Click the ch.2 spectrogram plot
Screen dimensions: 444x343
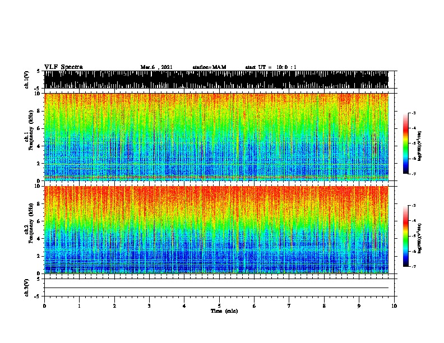[216, 230]
